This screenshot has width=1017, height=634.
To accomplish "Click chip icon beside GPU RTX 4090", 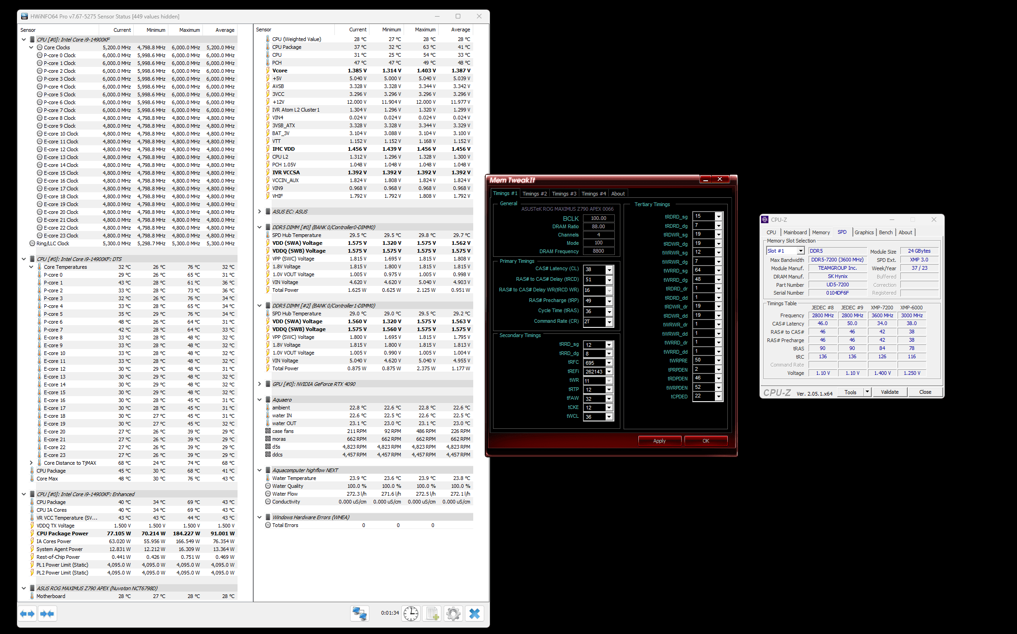I will (x=268, y=384).
